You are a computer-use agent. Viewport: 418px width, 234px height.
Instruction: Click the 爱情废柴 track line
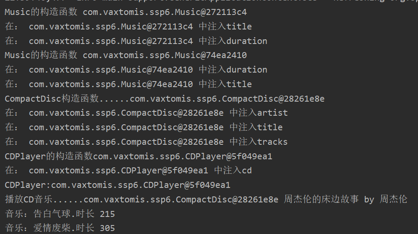[x=60, y=228]
